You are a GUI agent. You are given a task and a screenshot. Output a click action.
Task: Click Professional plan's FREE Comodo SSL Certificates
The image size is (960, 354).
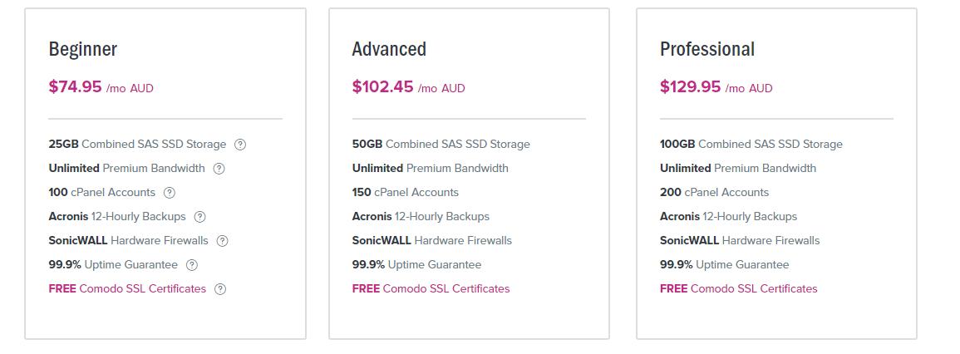pyautogui.click(x=738, y=288)
